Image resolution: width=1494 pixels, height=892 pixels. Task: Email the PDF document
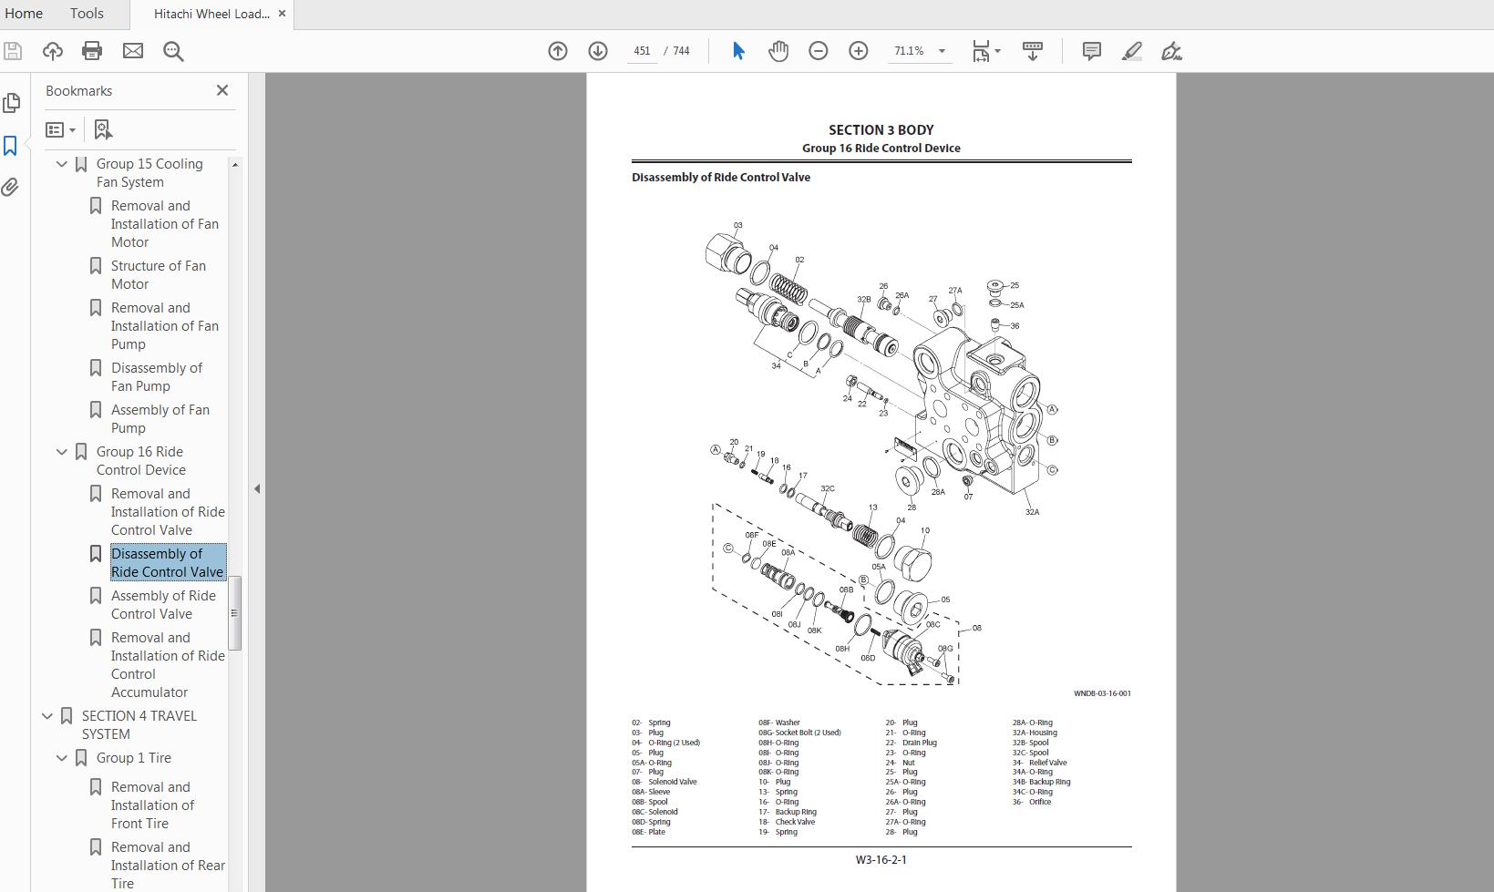[133, 51]
